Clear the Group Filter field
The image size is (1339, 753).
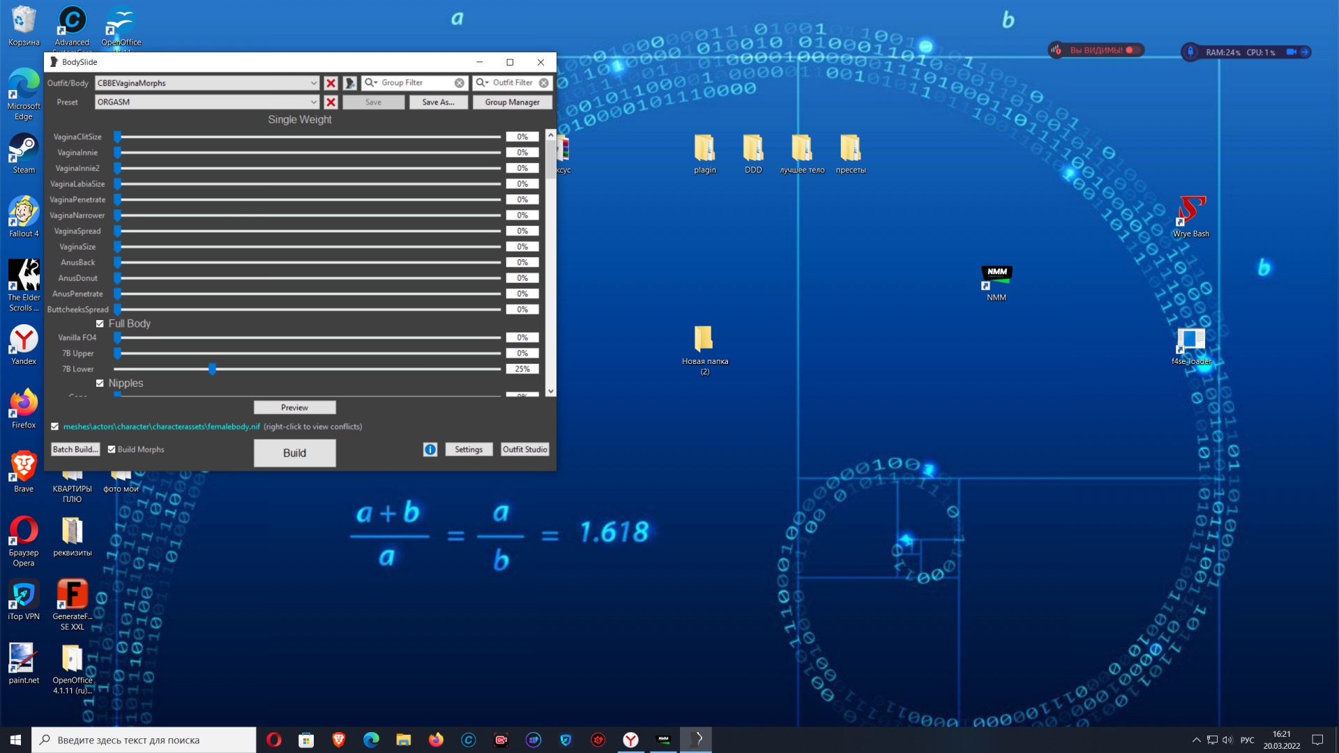460,83
